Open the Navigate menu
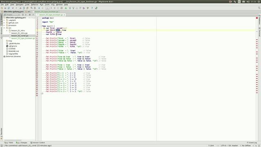The height and width of the screenshot is (147, 261). pyautogui.click(x=20, y=4)
